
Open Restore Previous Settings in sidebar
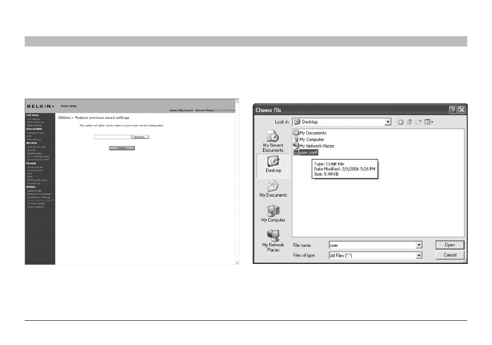pos(41,200)
